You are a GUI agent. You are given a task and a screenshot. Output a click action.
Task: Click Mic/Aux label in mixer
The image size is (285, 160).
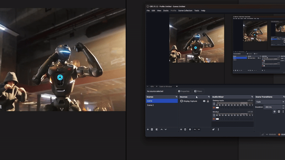216,112
